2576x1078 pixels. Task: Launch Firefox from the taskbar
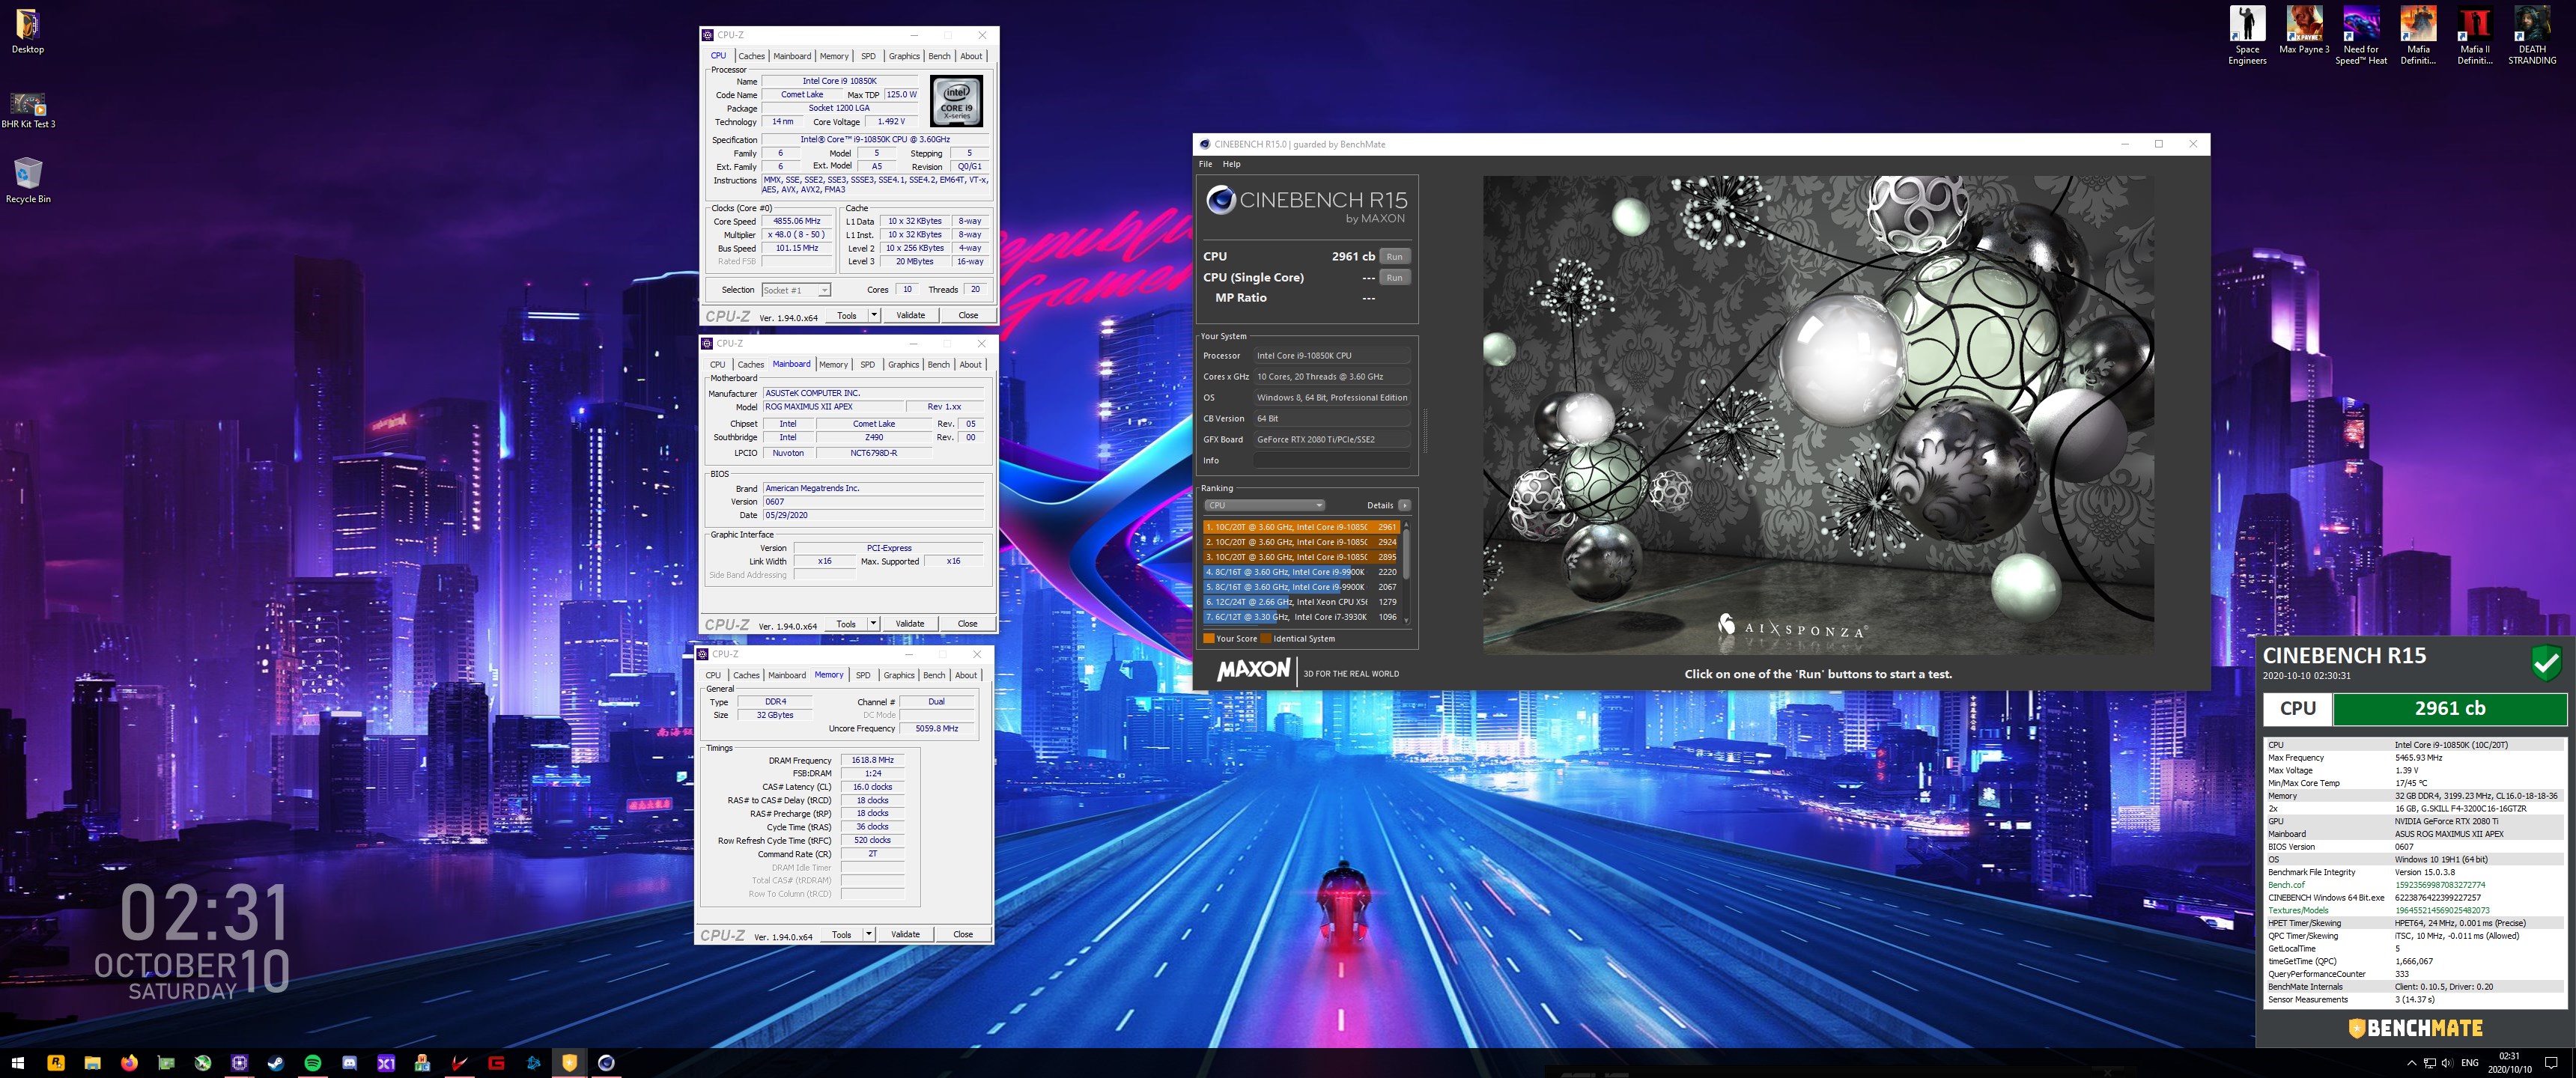tap(130, 1063)
